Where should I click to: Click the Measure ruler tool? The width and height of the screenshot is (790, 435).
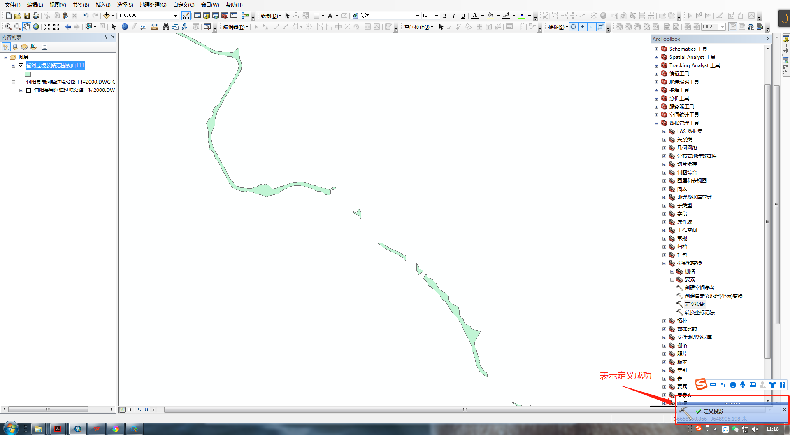[x=155, y=27]
